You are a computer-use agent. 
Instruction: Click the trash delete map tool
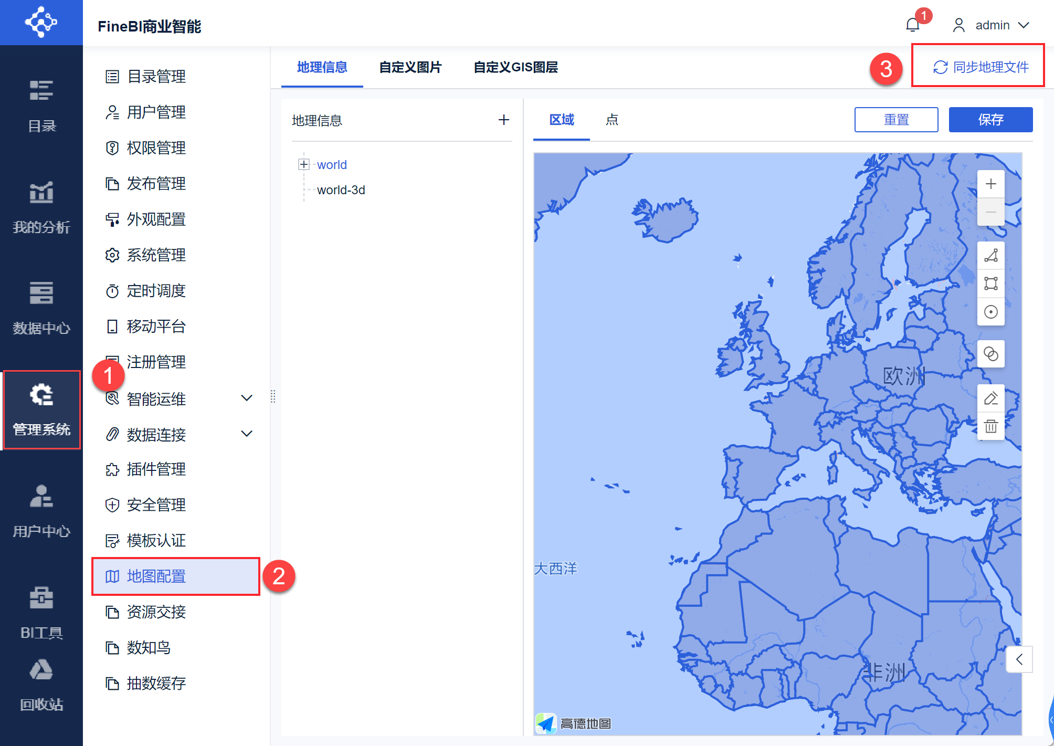(x=990, y=426)
